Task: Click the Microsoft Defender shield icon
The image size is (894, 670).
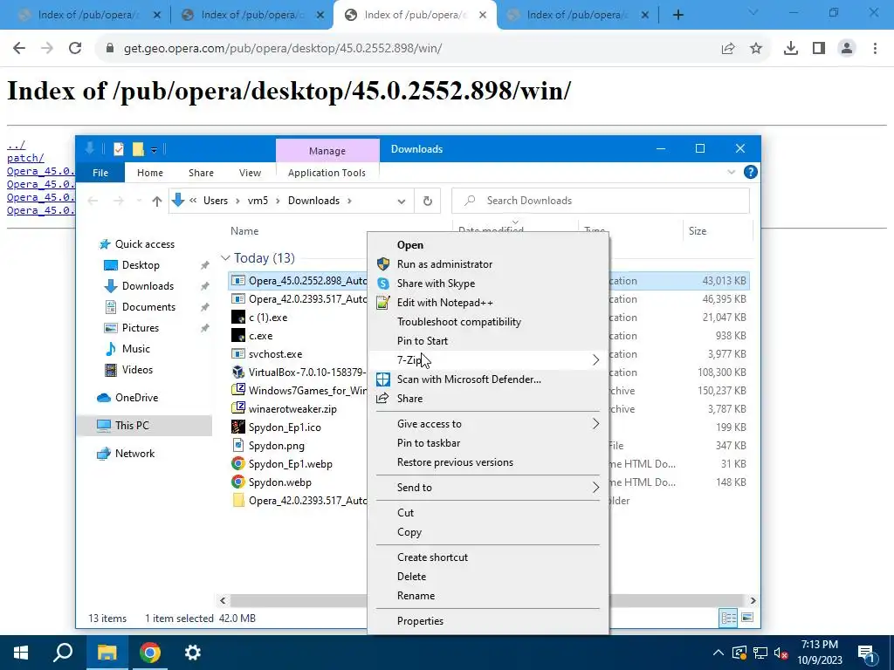Action: tap(383, 379)
